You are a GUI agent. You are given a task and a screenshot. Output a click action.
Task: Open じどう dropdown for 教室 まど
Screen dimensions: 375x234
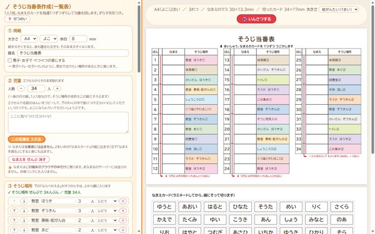tap(107, 230)
